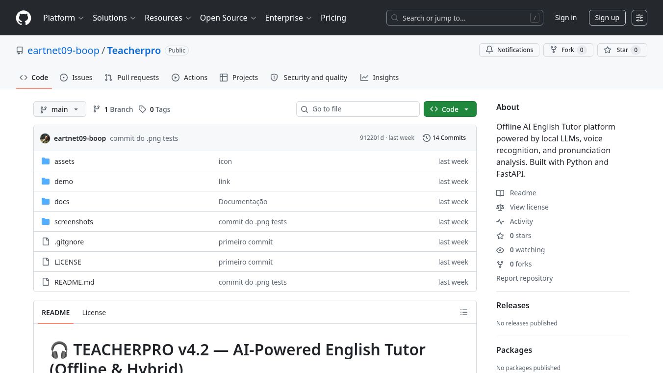This screenshot has width=663, height=373.
Task: Open the appearance settings icon next to Sign up
Action: (639, 18)
